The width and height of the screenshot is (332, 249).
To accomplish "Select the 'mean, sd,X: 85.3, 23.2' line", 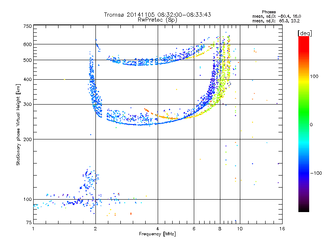I will (276, 21).
